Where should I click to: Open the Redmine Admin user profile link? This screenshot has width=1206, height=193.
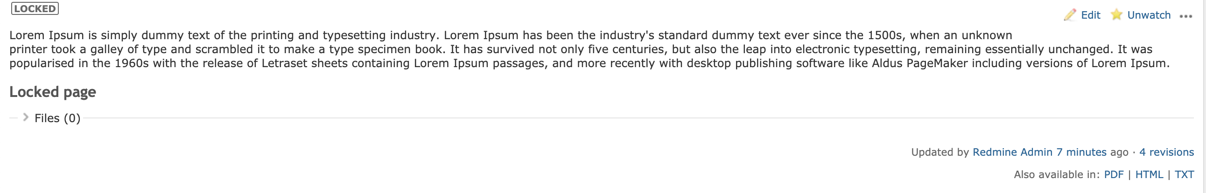click(1012, 152)
